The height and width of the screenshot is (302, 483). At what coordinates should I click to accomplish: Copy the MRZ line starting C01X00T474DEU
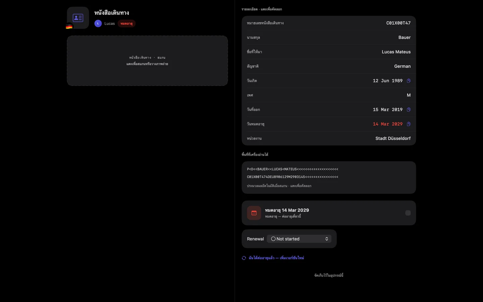[292, 177]
